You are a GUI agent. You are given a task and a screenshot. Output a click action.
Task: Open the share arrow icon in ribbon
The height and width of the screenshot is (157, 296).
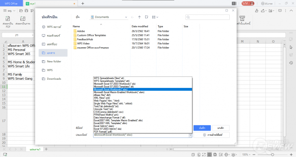(263, 11)
